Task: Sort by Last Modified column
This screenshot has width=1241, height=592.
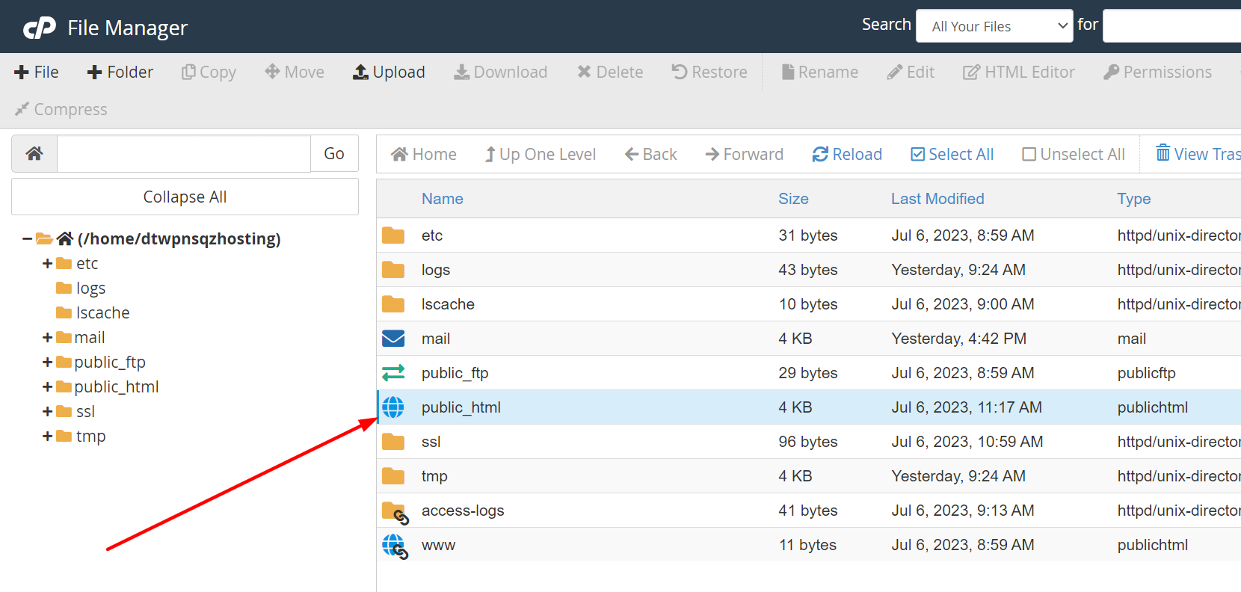Action: pos(937,199)
